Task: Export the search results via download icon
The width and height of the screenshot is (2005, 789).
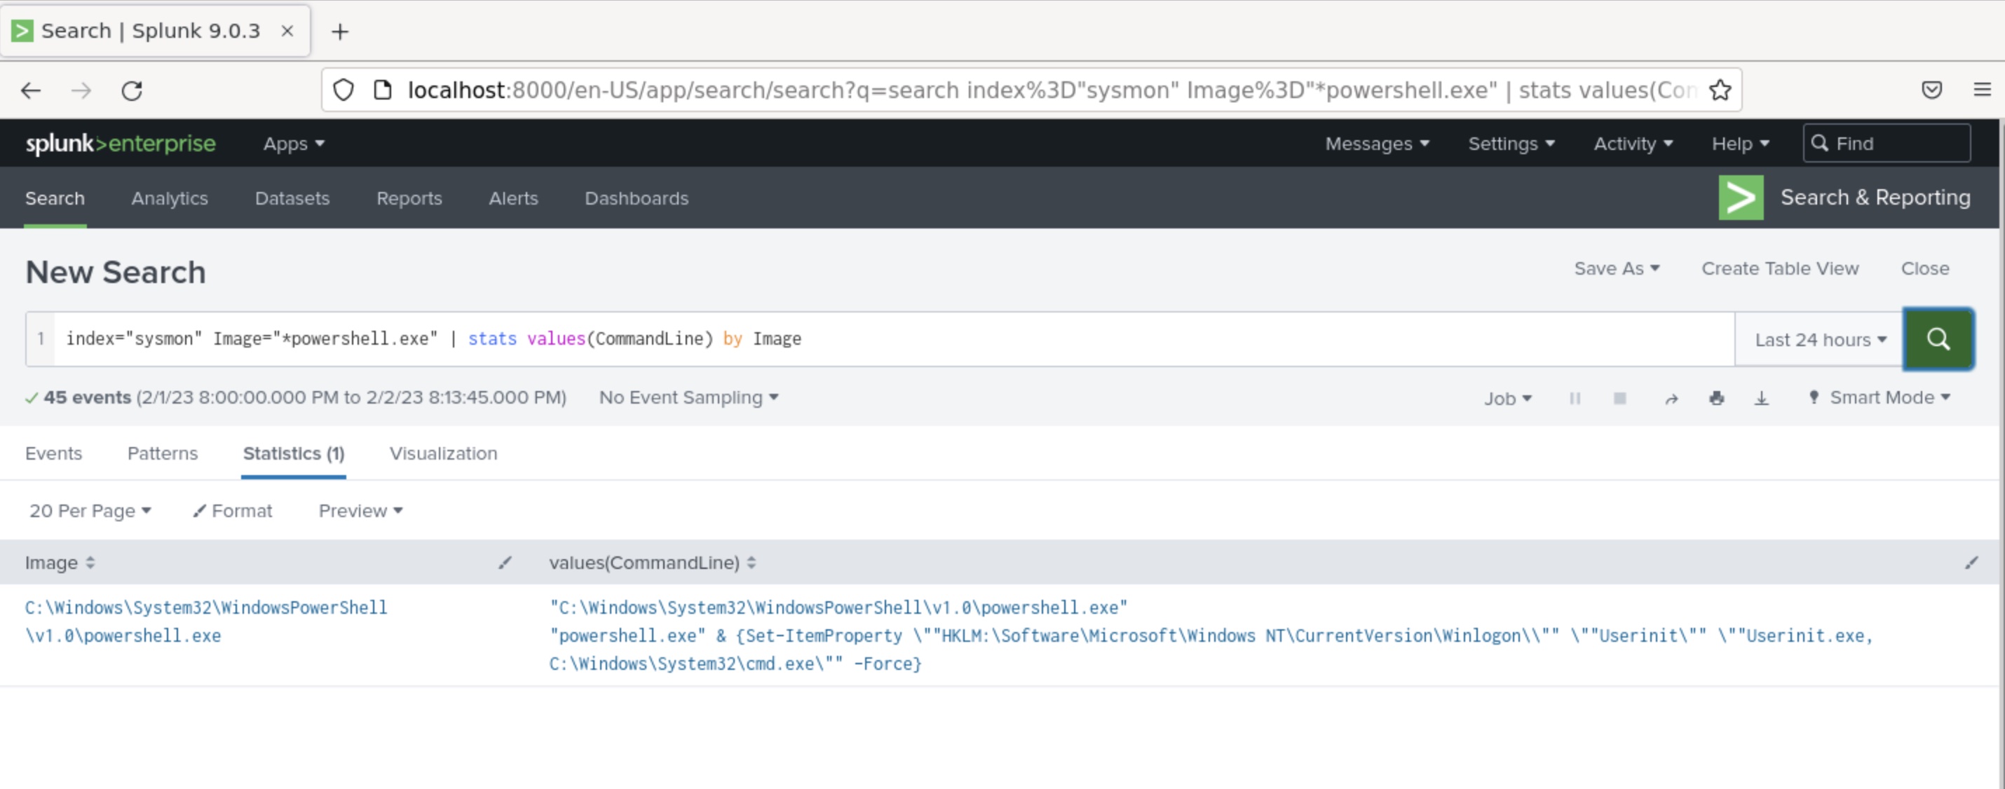Action: [1761, 399]
